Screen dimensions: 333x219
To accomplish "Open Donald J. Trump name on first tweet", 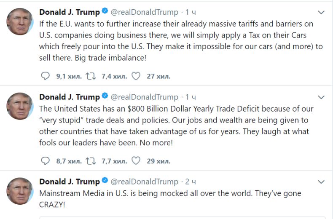I will (70, 12).
